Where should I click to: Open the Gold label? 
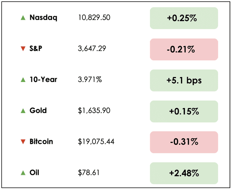[x=38, y=111]
